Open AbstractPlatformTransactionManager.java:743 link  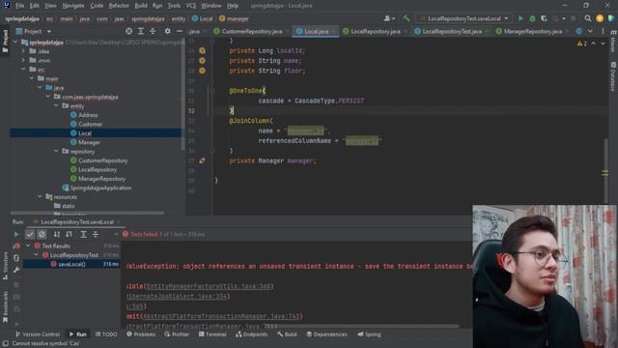coord(221,316)
